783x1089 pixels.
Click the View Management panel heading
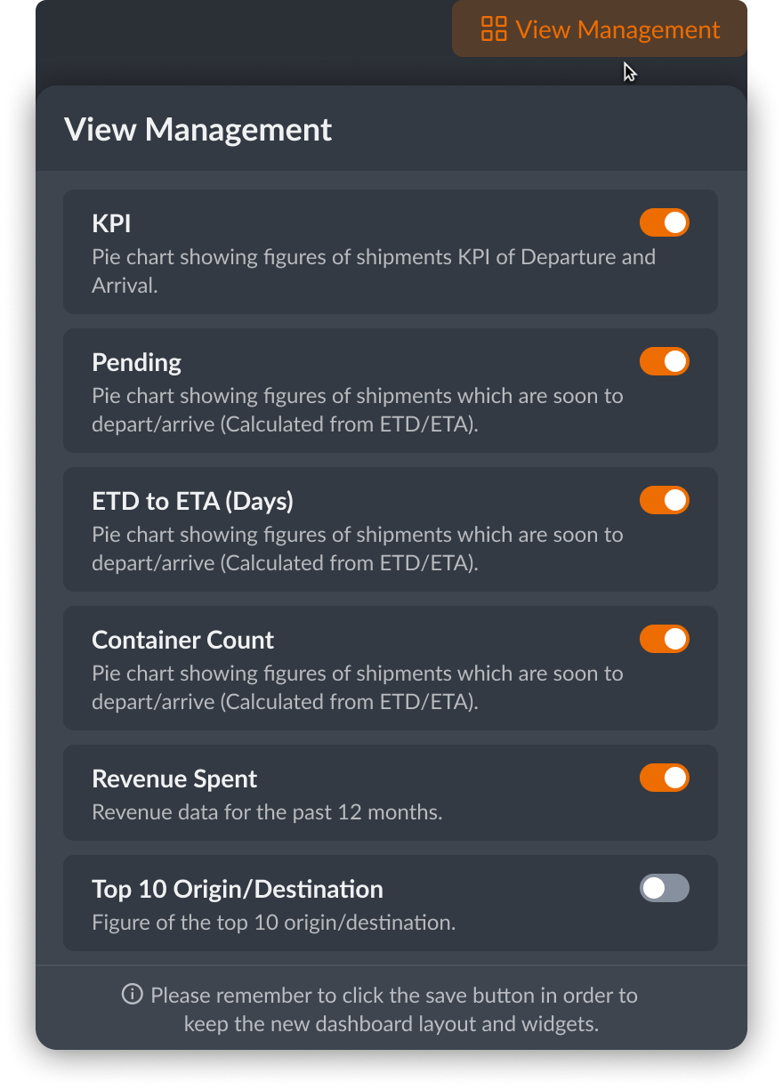click(x=198, y=130)
